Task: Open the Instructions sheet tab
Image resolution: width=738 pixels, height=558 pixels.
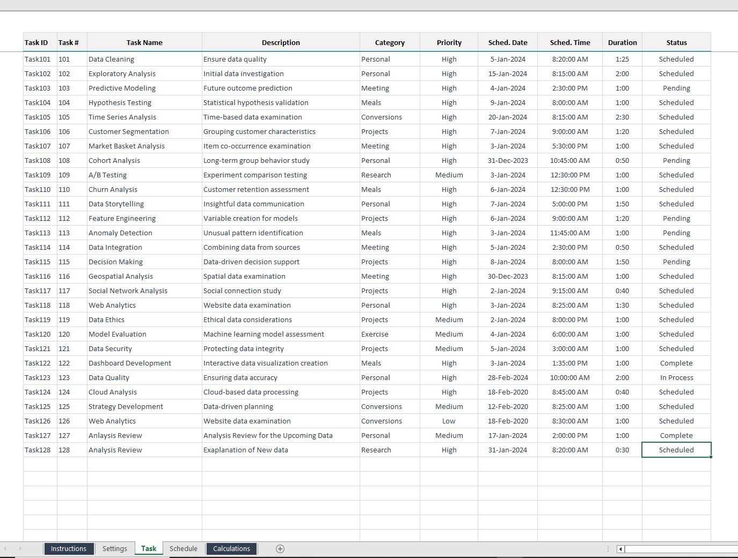Action: coord(69,548)
